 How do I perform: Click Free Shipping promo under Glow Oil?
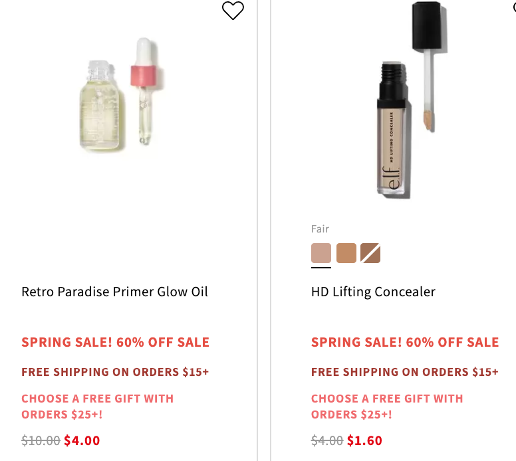coord(115,372)
